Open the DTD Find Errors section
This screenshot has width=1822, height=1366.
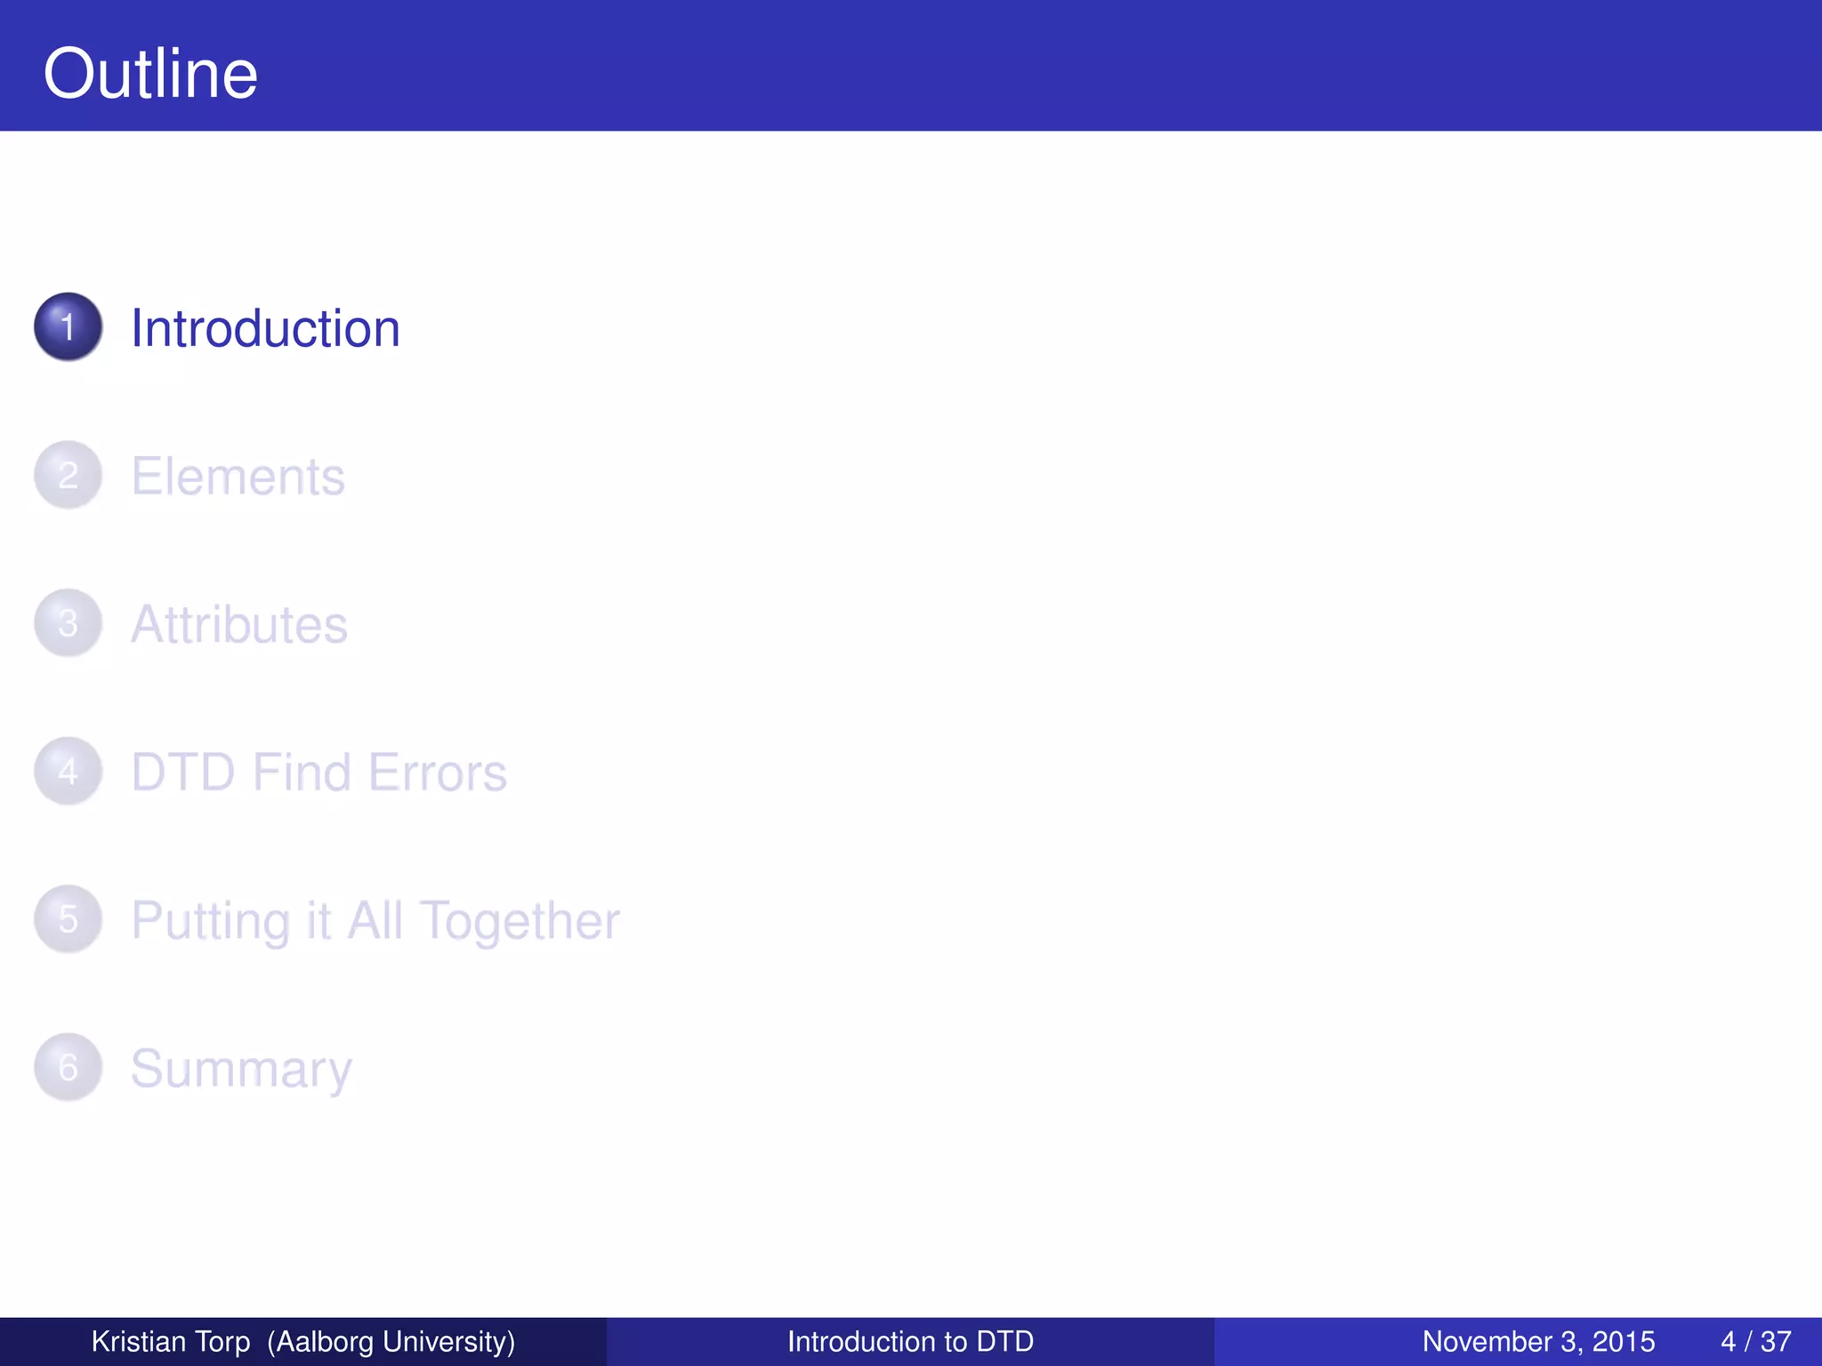coord(318,772)
